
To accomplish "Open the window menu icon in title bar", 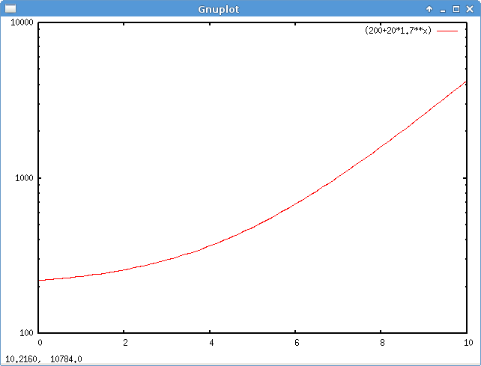I will (10, 9).
